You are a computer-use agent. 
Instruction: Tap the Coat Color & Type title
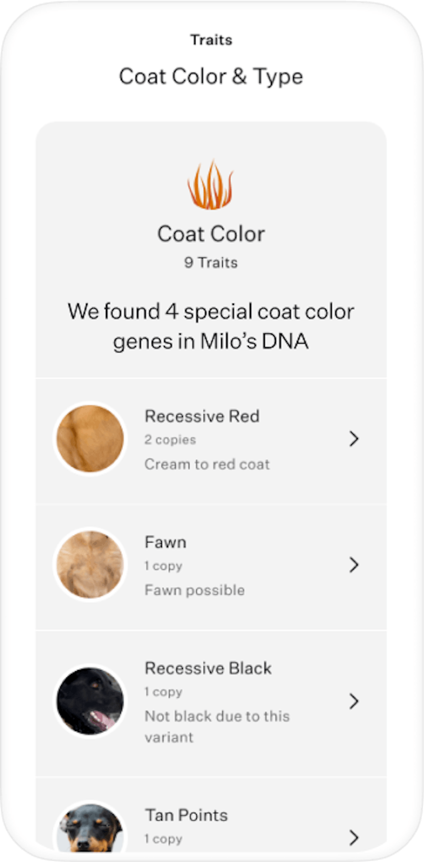coord(211,76)
